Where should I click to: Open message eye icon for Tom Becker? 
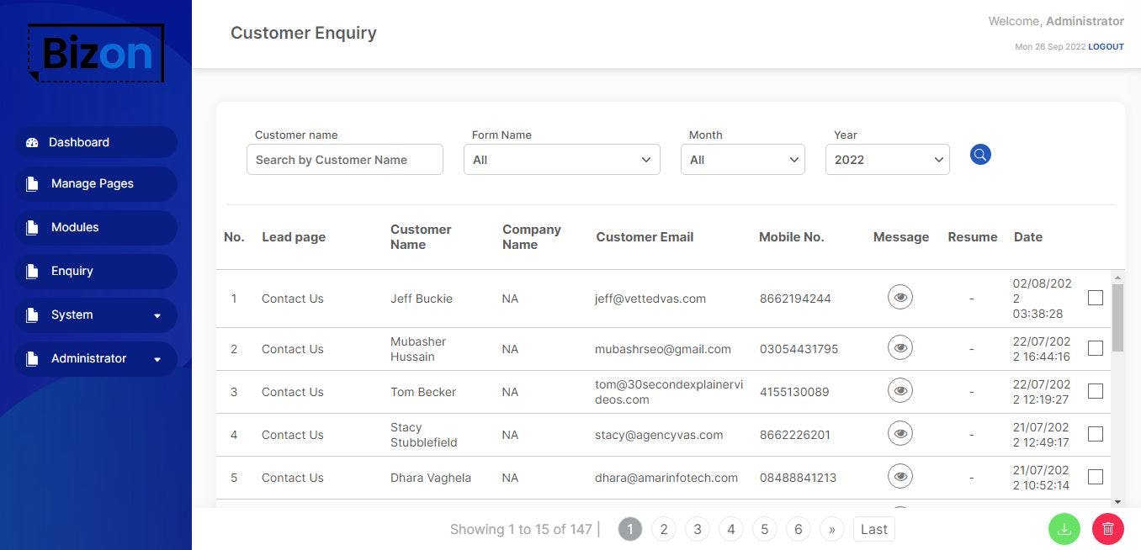[900, 390]
